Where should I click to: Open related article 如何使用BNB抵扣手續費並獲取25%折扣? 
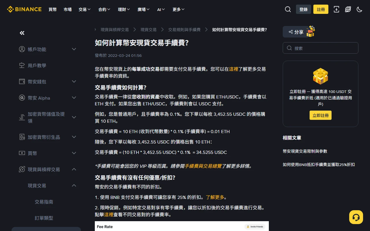tap(319, 164)
